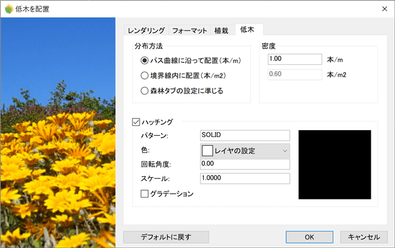395x248 pixels.
Task: Click the black hatch pattern preview
Action: coord(335,165)
